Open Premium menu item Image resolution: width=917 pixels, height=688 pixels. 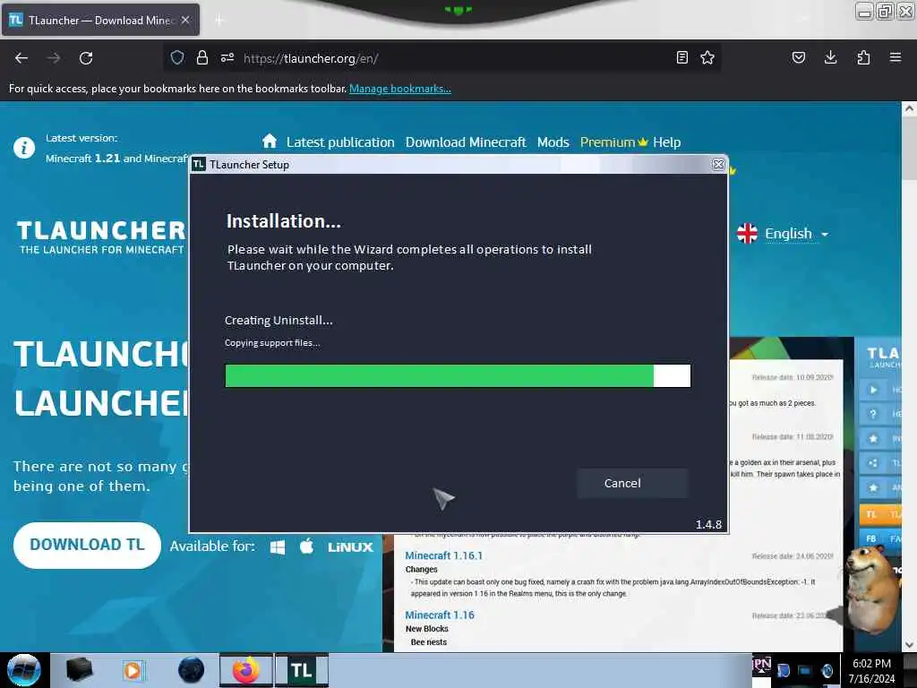[613, 142]
